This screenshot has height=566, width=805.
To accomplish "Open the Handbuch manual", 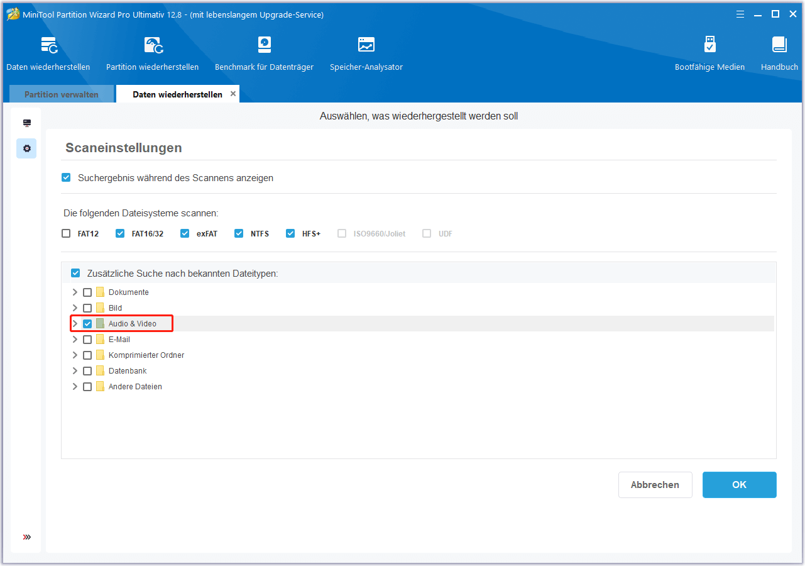I will tap(779, 53).
